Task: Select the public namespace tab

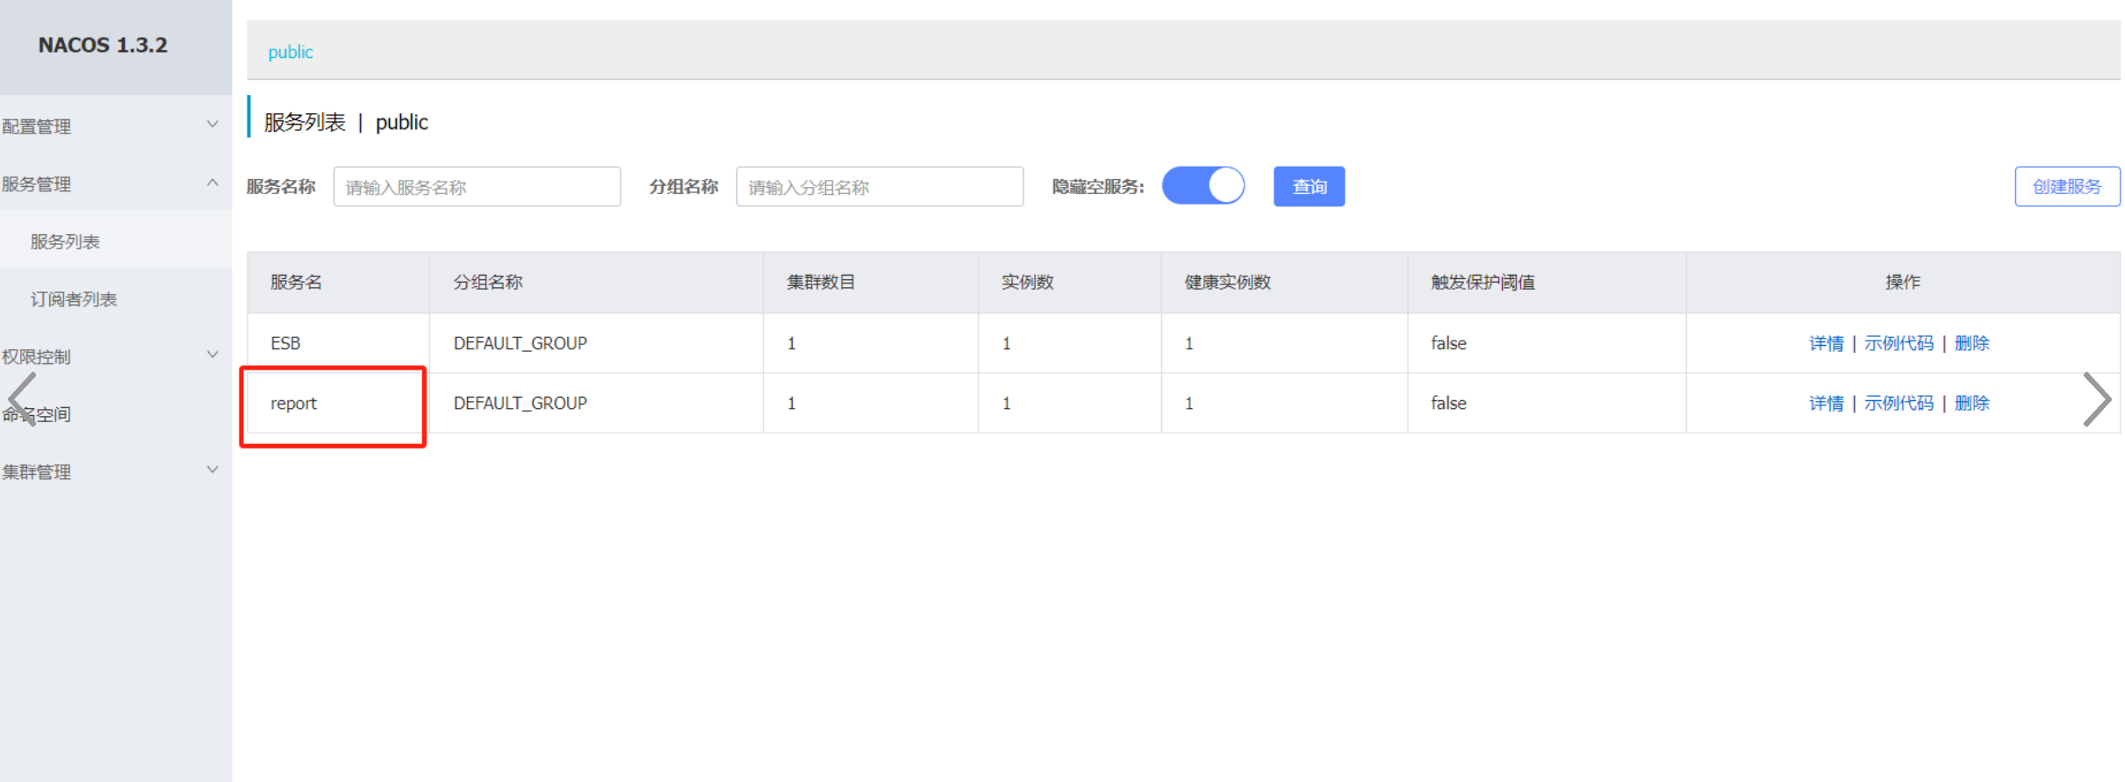Action: coord(291,52)
